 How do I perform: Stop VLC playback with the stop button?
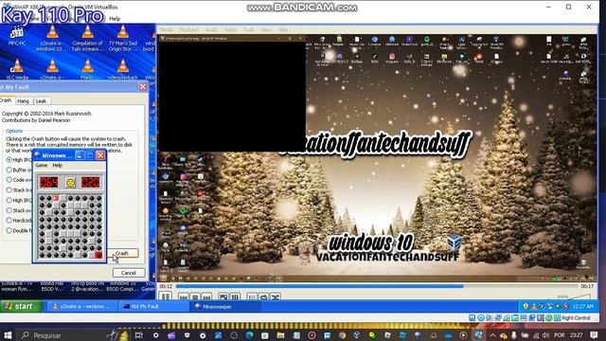[x=195, y=297]
